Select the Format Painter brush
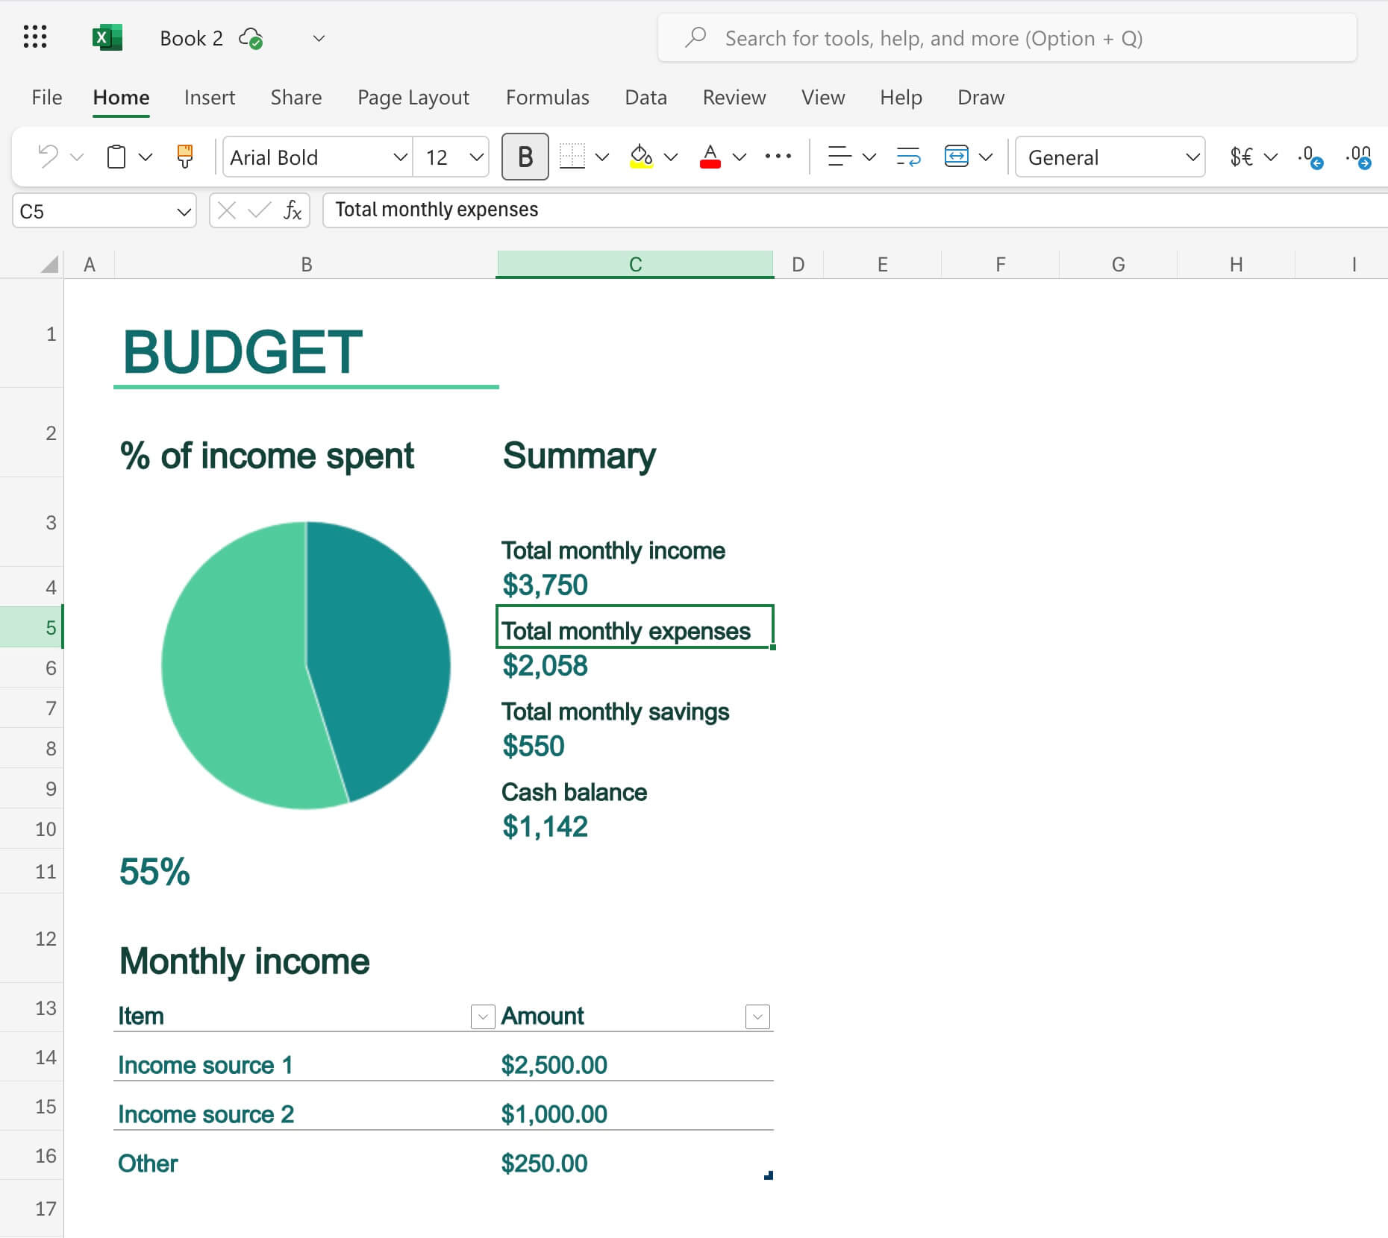The height and width of the screenshot is (1238, 1388). pyautogui.click(x=184, y=157)
